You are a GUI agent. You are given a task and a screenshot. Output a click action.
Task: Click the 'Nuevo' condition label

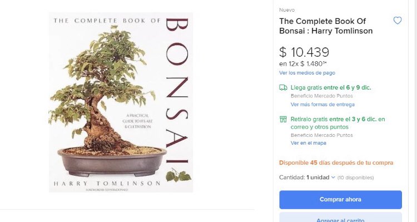click(x=287, y=10)
